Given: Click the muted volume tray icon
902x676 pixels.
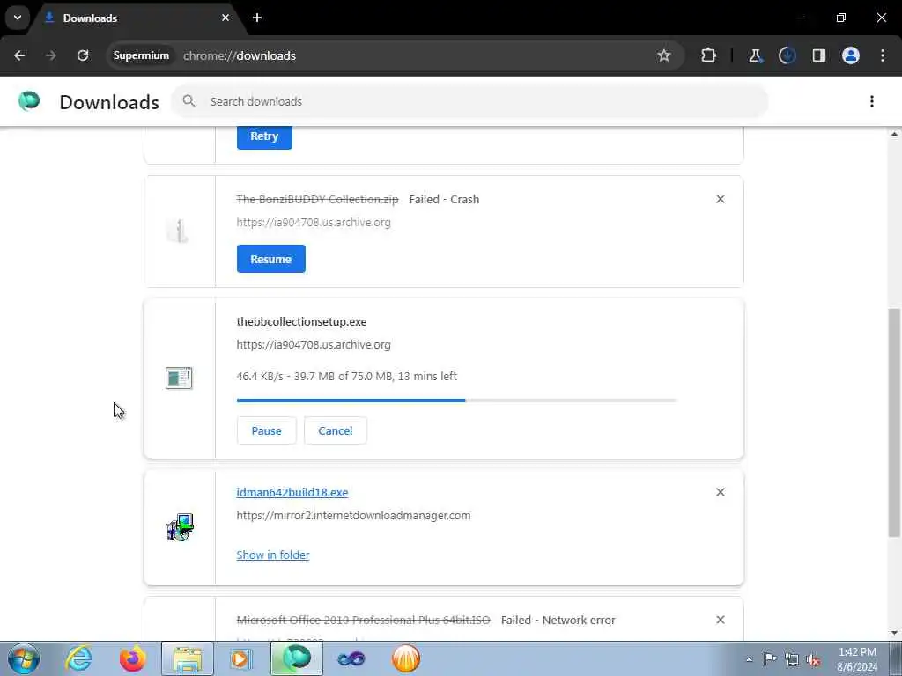Looking at the screenshot, I should point(813,659).
